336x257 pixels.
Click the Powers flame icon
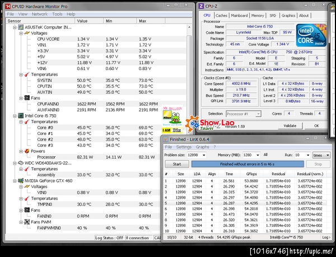[x=27, y=151]
